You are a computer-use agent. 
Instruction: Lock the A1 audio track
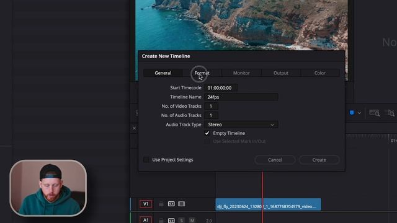[x=161, y=221]
